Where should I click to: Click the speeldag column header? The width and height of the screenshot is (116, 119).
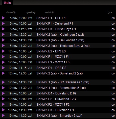pyautogui.click(x=31, y=12)
